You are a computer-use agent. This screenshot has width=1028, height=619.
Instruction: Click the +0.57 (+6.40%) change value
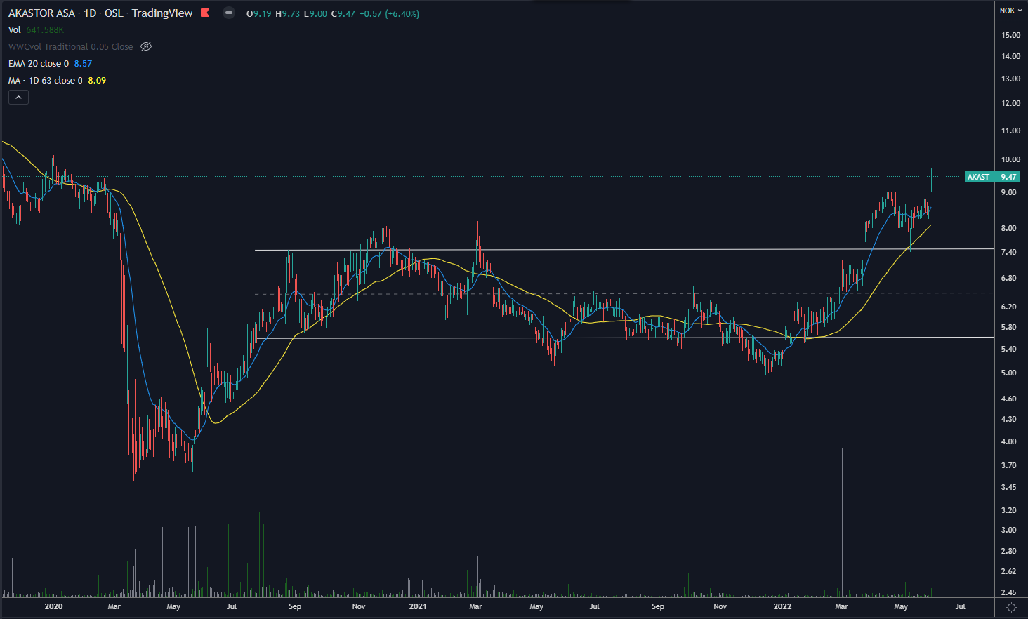pos(389,13)
